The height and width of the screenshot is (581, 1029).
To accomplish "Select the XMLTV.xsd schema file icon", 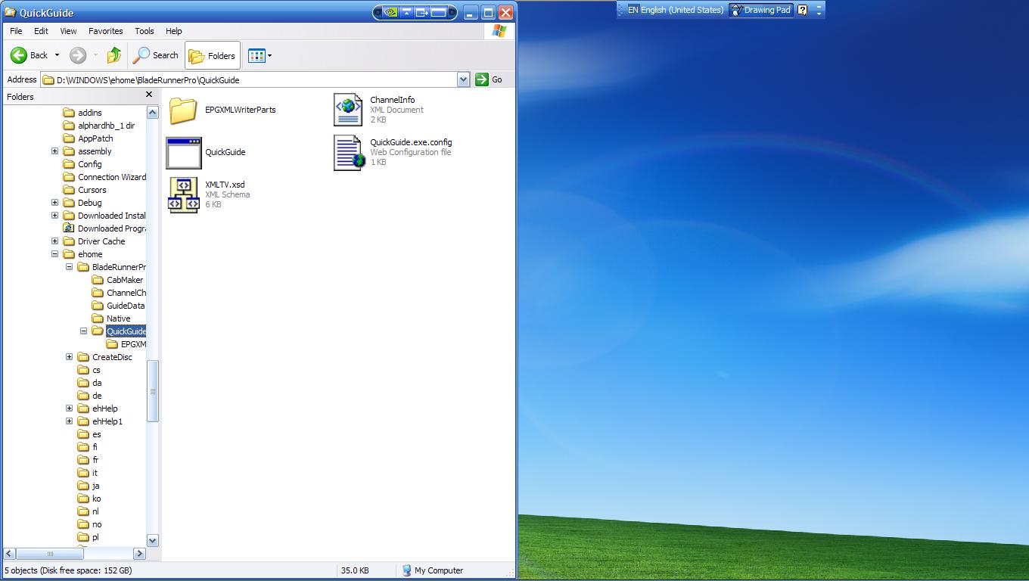I will [x=183, y=194].
